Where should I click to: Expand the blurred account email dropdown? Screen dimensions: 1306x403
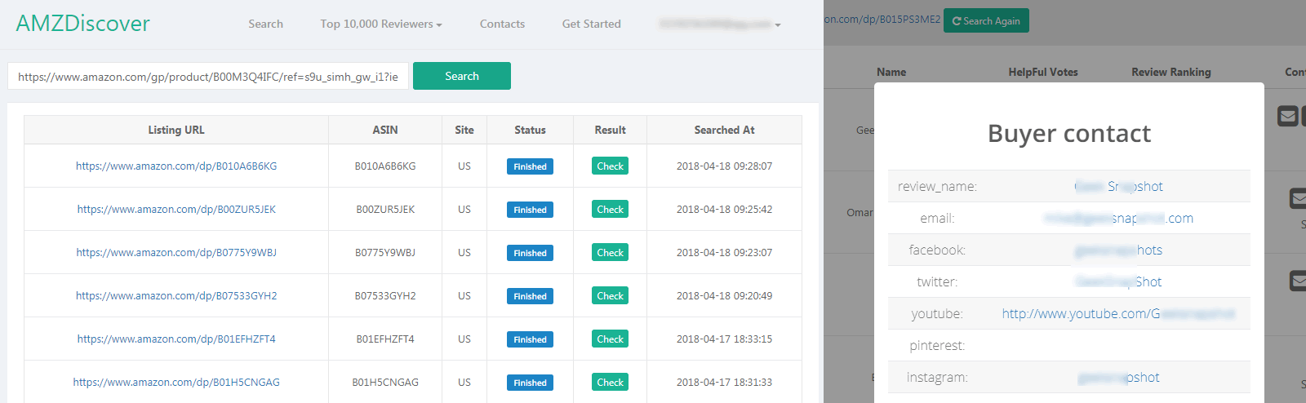pyautogui.click(x=720, y=24)
